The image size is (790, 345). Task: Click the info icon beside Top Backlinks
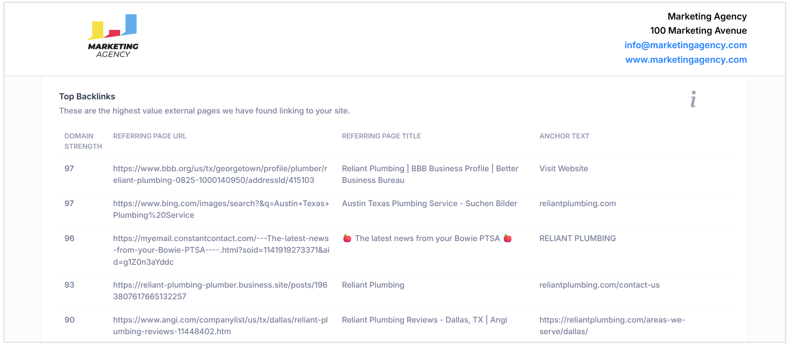click(693, 99)
